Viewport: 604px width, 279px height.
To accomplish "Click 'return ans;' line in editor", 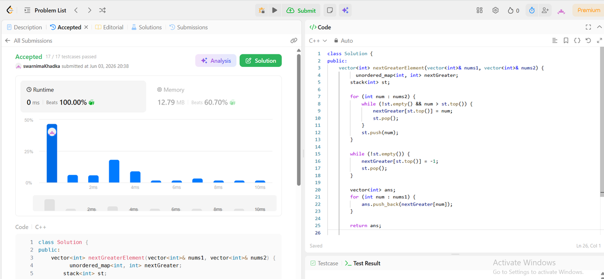I will 365,226.
